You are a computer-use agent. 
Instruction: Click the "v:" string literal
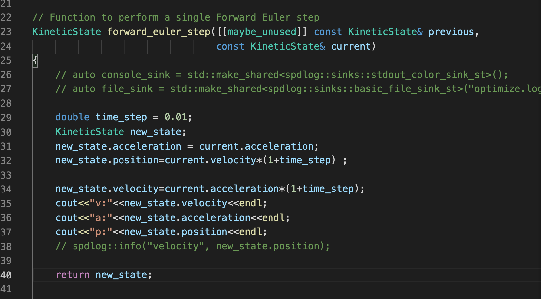tap(101, 203)
